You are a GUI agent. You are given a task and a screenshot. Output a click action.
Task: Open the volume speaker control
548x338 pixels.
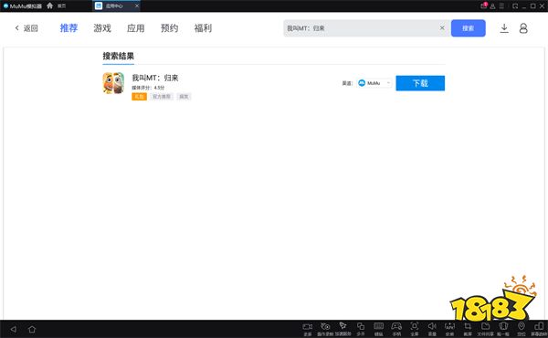coord(432,329)
